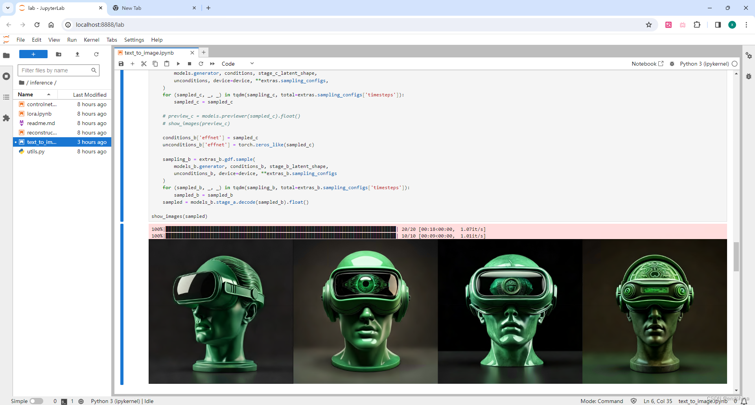Click the notebook vertical scrollbar thumb
The image size is (755, 405).
(x=736, y=257)
